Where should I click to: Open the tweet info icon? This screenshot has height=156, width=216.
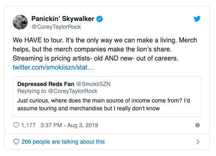pyautogui.click(x=197, y=125)
